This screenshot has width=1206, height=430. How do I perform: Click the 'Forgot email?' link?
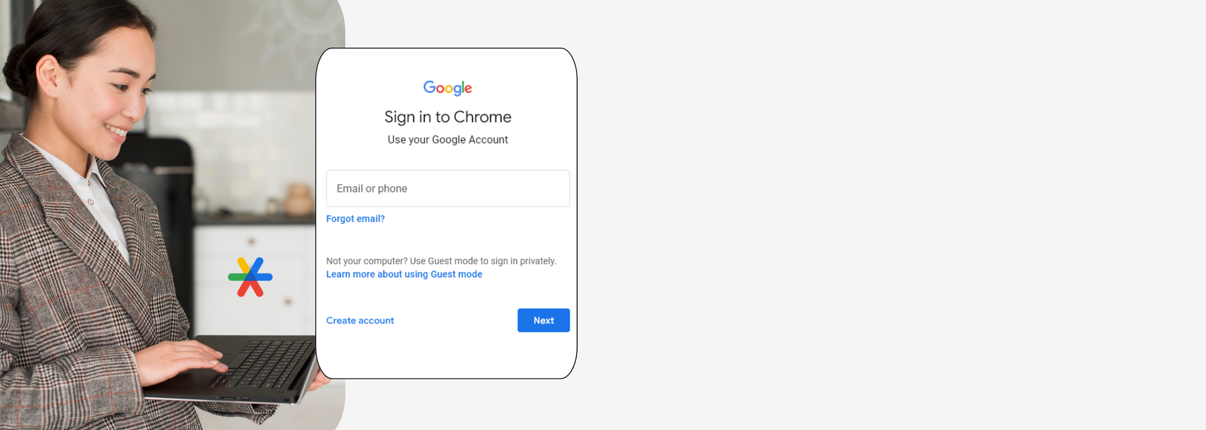click(x=355, y=218)
